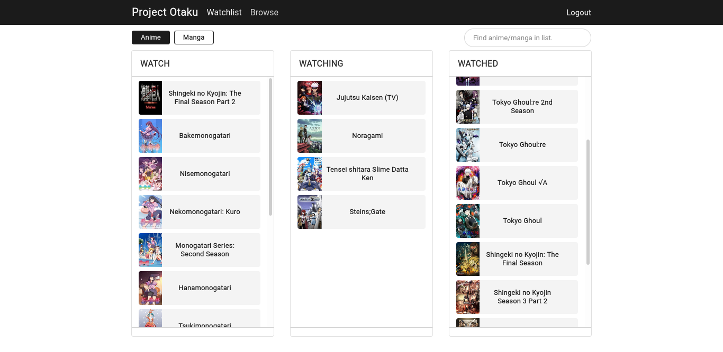Viewport: 723px width, 352px height.
Task: Go to the Browse page
Action: pyautogui.click(x=264, y=13)
